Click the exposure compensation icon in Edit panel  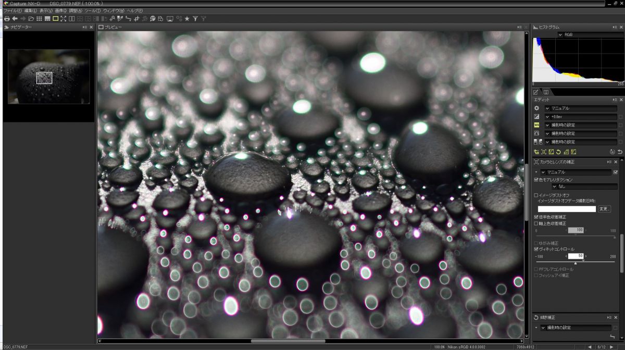click(x=536, y=117)
